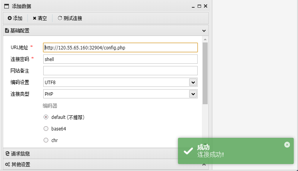
Task: Click the 其他设置 gears icon
Action: [7, 164]
